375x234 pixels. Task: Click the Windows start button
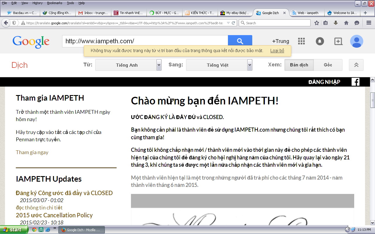[14, 230]
